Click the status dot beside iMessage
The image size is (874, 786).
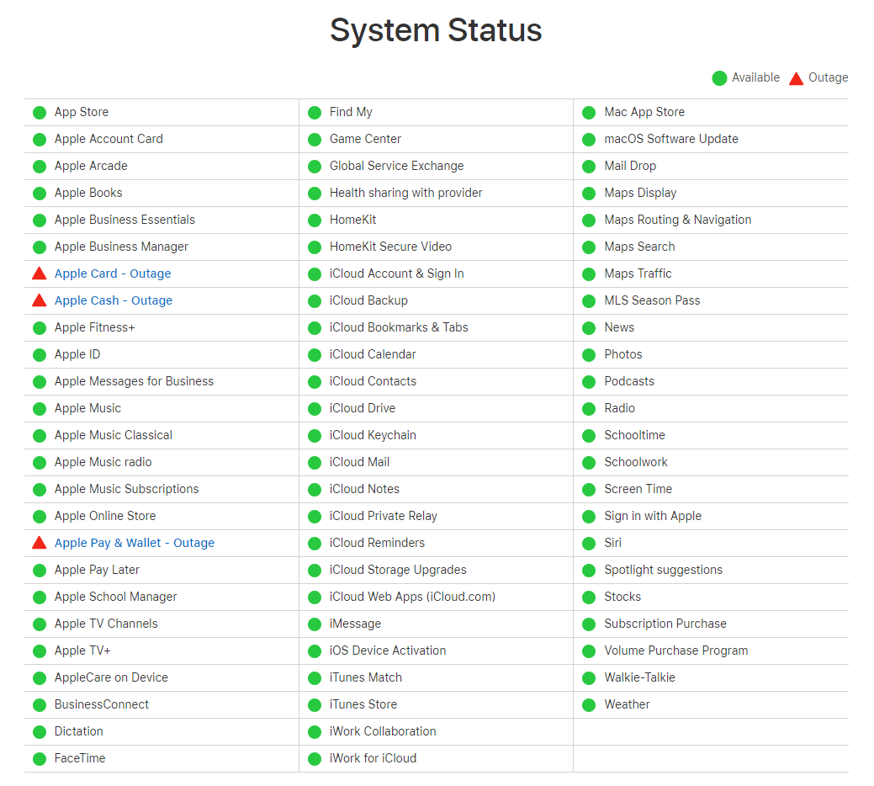[314, 624]
